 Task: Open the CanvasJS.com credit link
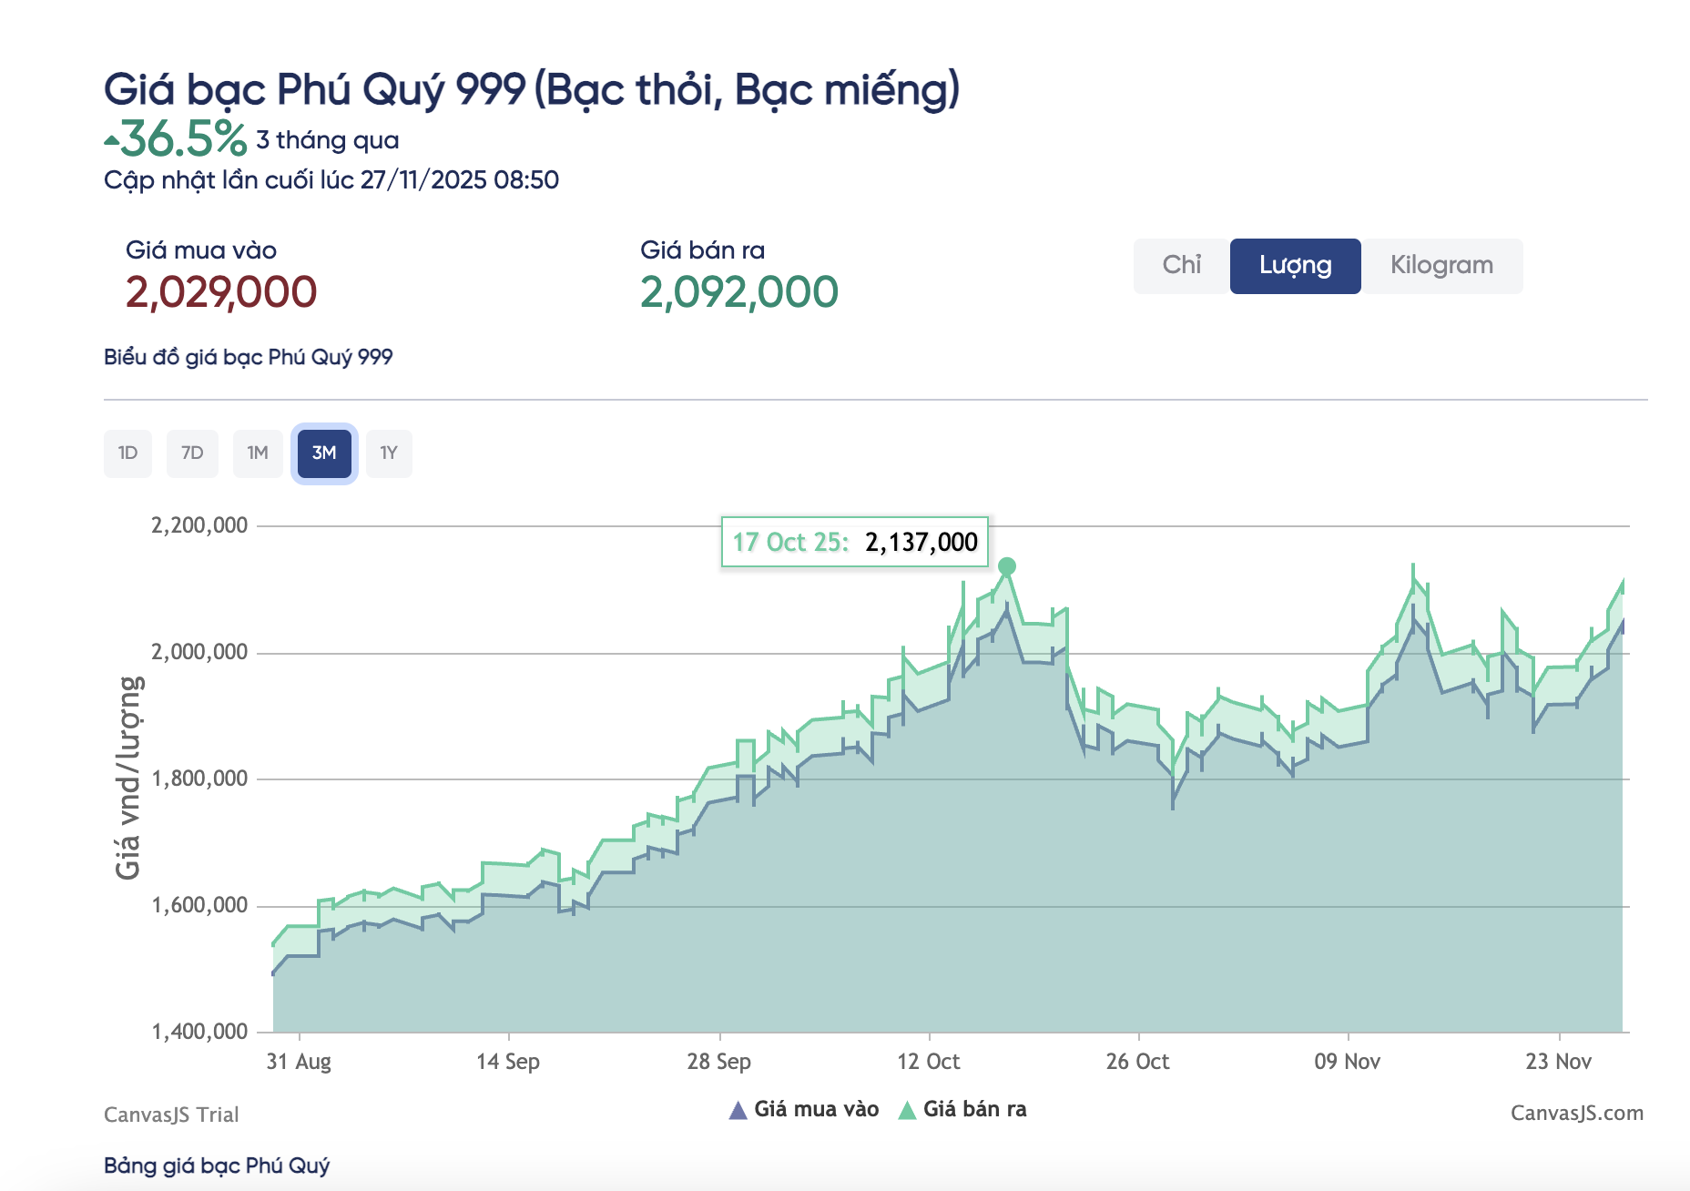1576,1113
